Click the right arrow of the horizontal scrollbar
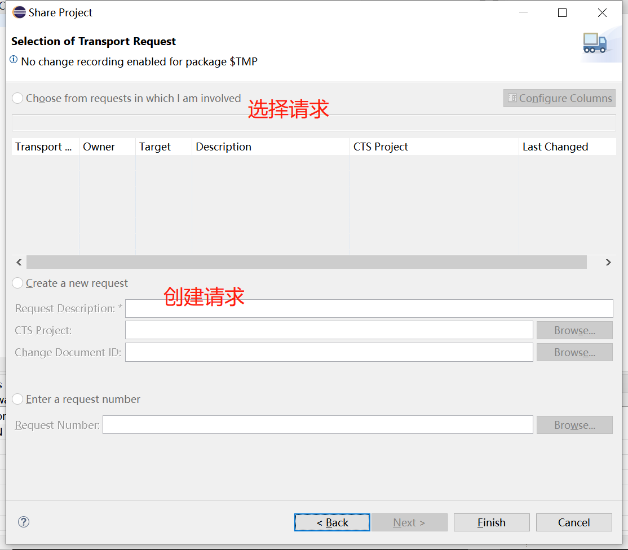 pyautogui.click(x=608, y=262)
